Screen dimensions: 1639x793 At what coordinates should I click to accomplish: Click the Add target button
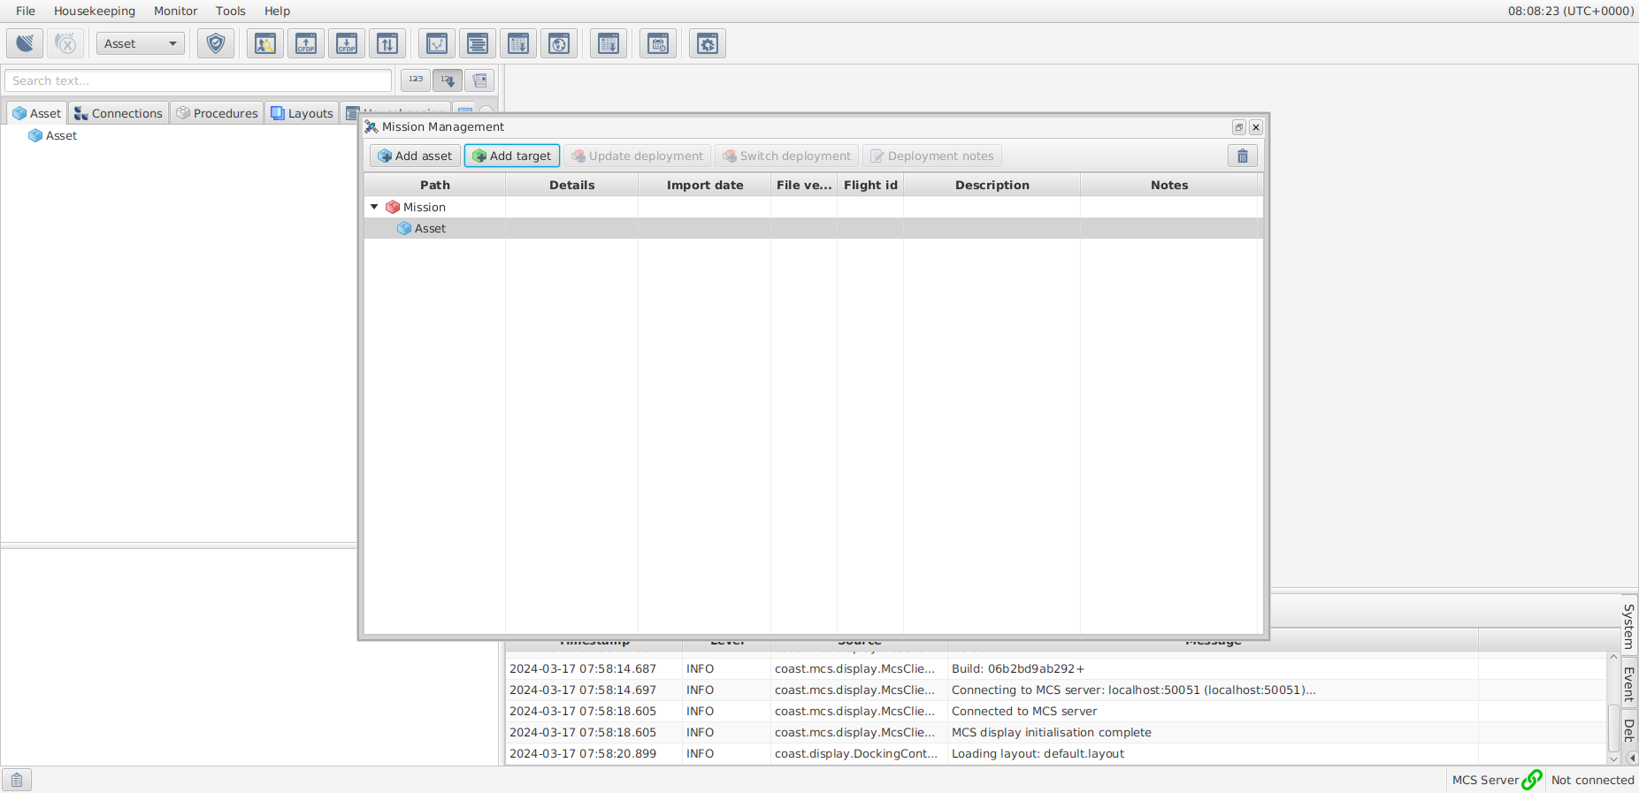pyautogui.click(x=512, y=156)
